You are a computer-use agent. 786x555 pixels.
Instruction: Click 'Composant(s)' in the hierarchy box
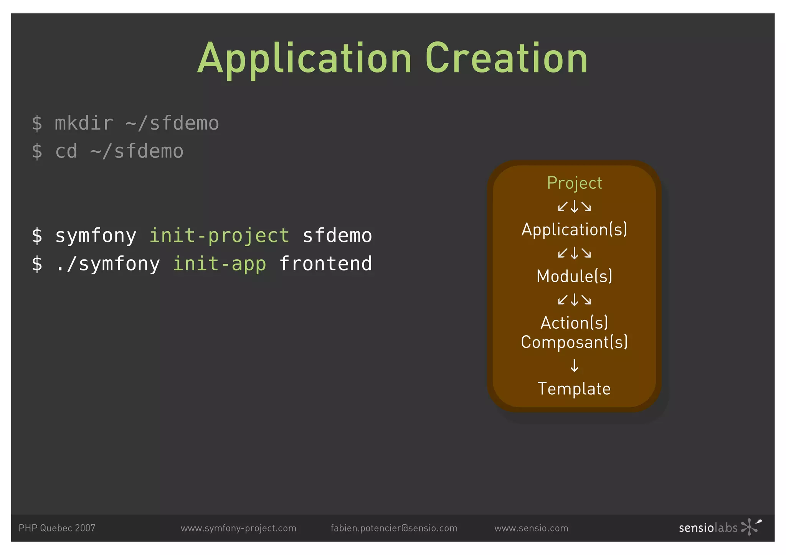pyautogui.click(x=574, y=342)
